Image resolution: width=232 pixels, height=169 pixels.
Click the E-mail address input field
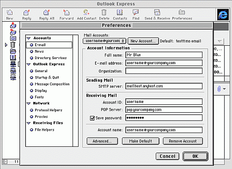click(x=164, y=63)
